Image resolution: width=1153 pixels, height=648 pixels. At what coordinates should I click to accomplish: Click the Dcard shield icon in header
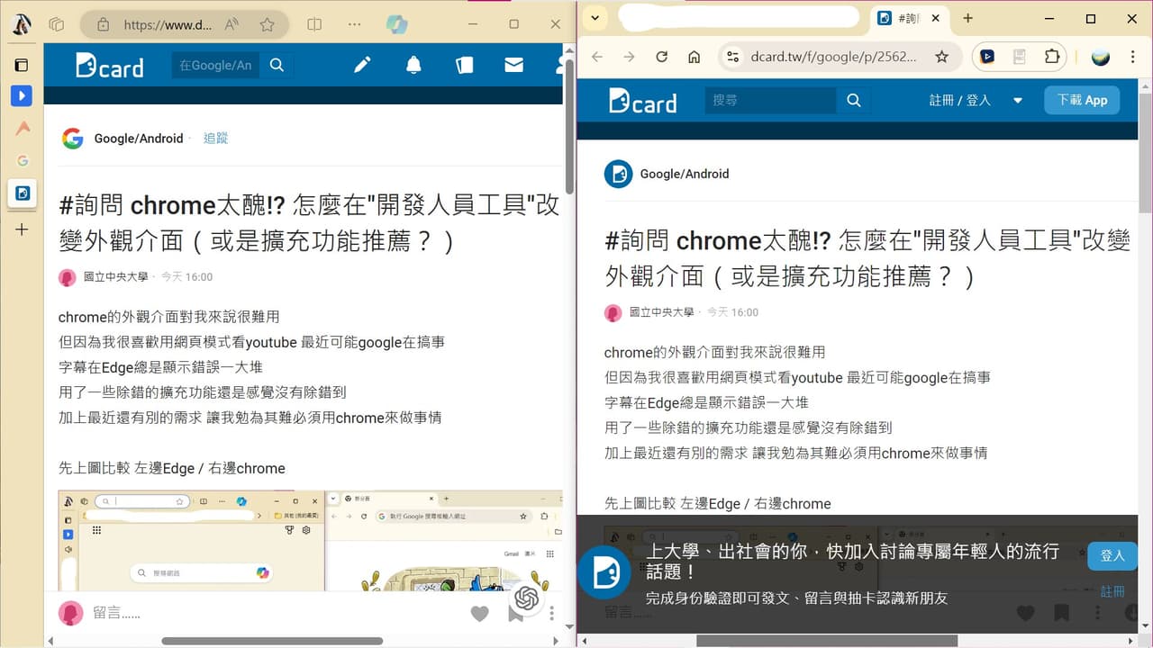(464, 65)
